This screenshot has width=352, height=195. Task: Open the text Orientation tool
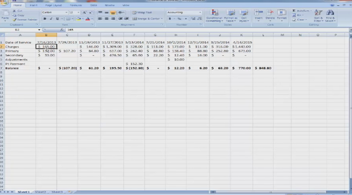pyautogui.click(x=121, y=12)
